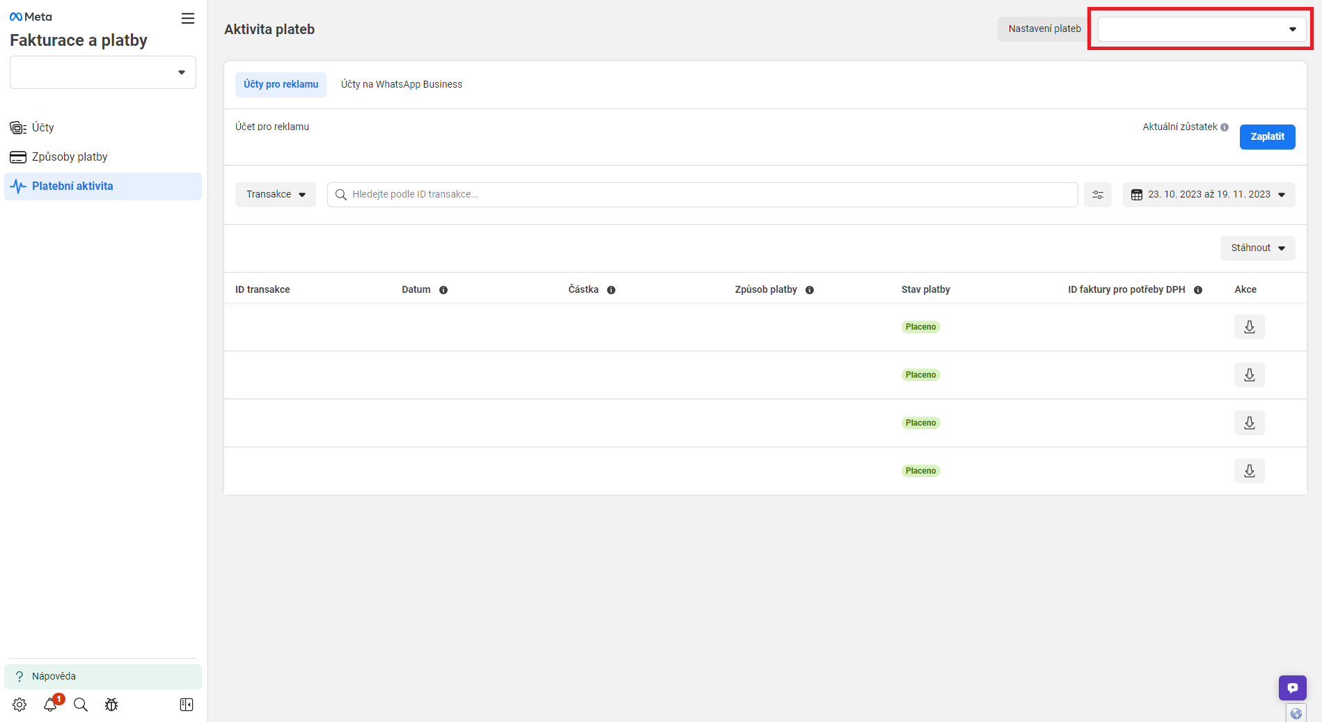Click the Akce column header
The image size is (1322, 722).
tap(1245, 289)
